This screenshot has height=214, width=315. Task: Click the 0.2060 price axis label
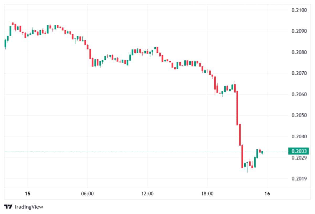click(299, 94)
